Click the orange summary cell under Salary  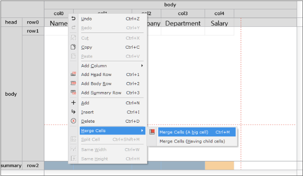coord(219,166)
